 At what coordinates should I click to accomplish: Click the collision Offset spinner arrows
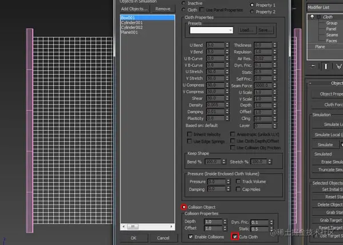[225, 228]
